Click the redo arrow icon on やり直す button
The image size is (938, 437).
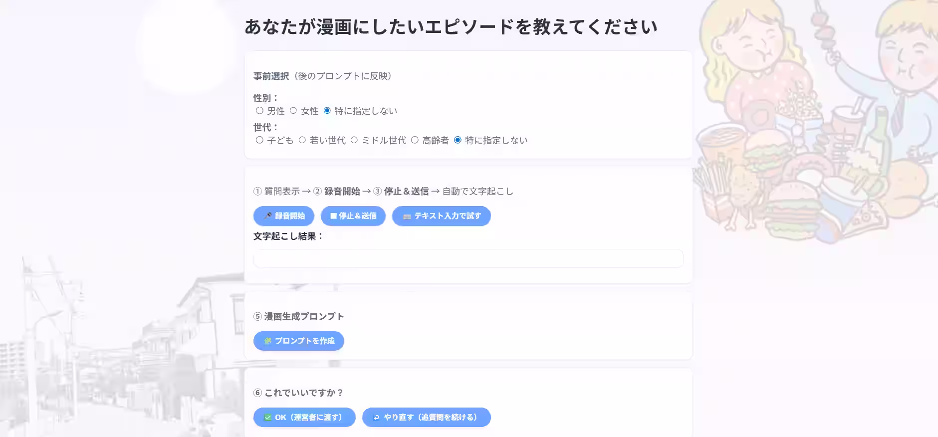click(x=376, y=417)
